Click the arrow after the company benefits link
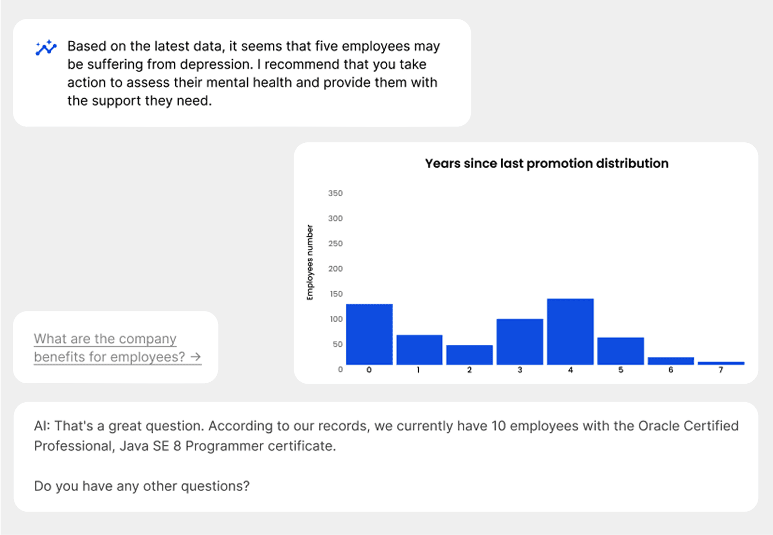This screenshot has height=535, width=773. click(x=196, y=357)
